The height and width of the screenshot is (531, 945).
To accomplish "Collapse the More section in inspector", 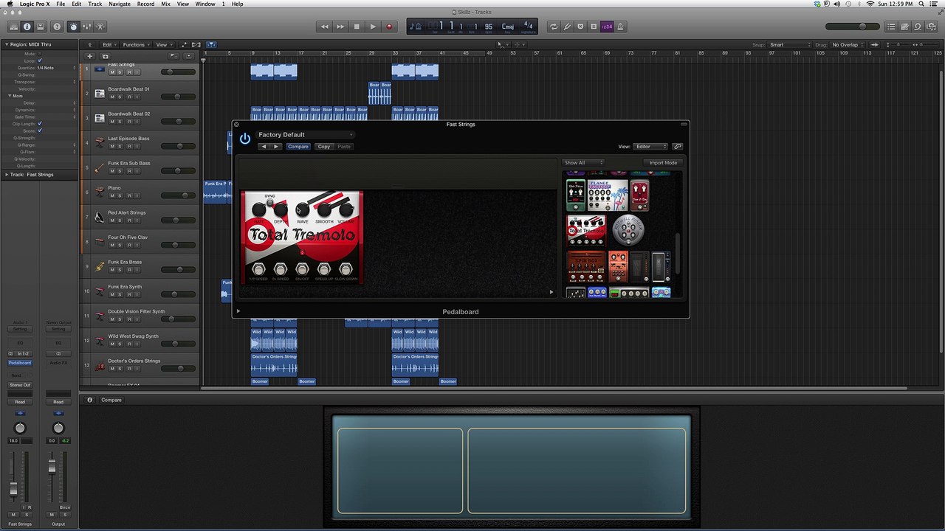I will coord(10,96).
